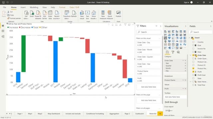213x119 pixels.
Task: Click Focus mode icon on visual header
Action: point(129,25)
